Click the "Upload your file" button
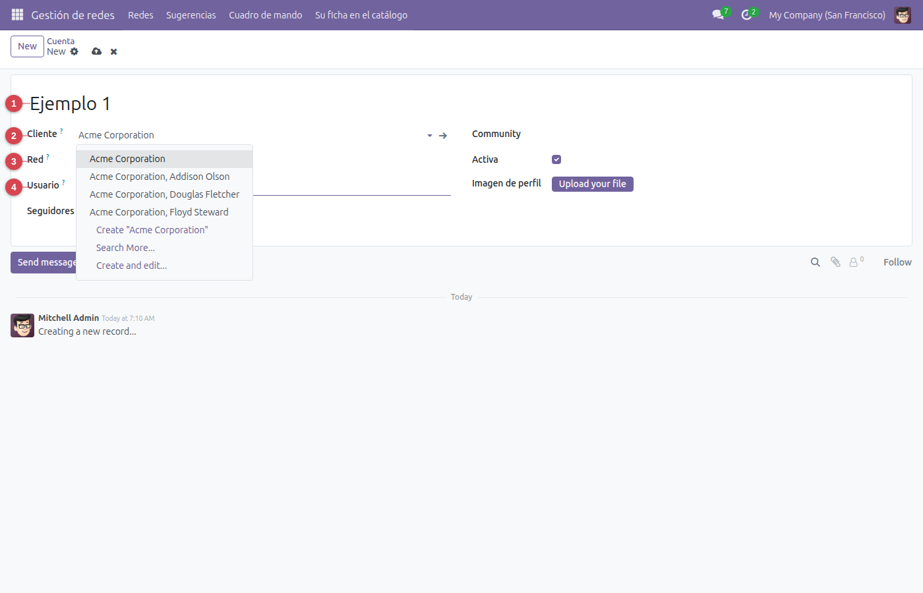923x593 pixels. coord(593,184)
